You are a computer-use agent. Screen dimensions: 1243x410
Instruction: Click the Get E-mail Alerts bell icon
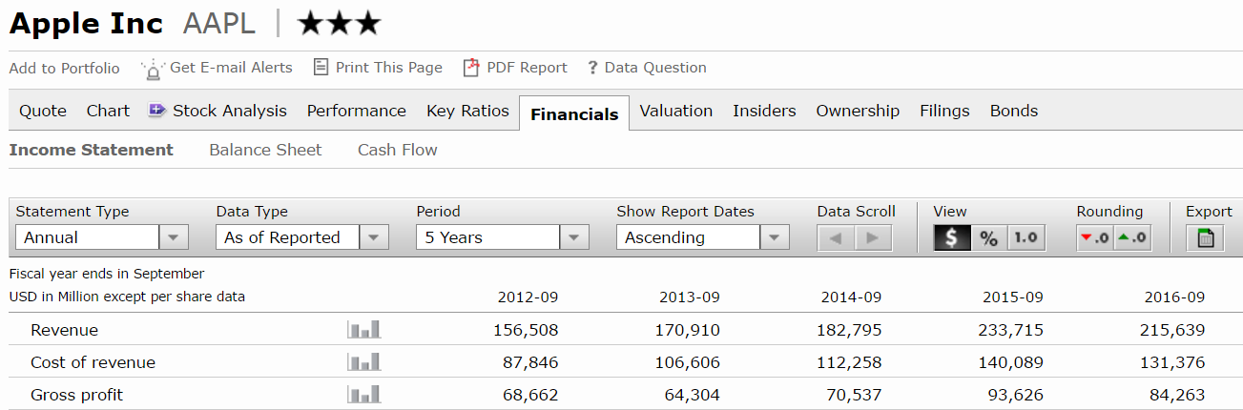pyautogui.click(x=153, y=69)
